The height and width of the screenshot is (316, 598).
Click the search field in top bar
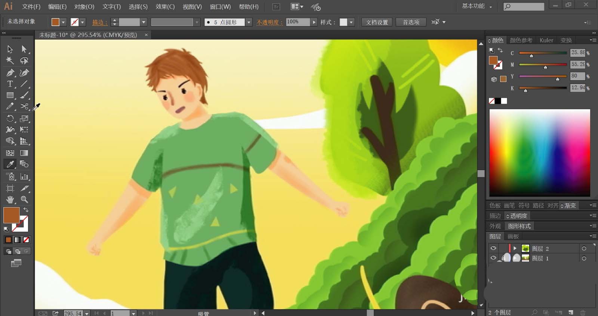coord(524,6)
